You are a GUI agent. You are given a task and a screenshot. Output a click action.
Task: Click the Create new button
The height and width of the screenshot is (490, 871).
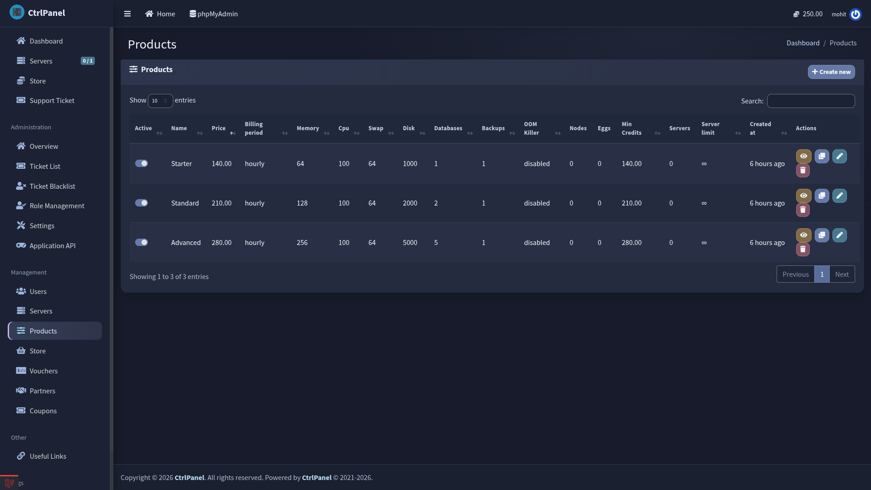(831, 72)
